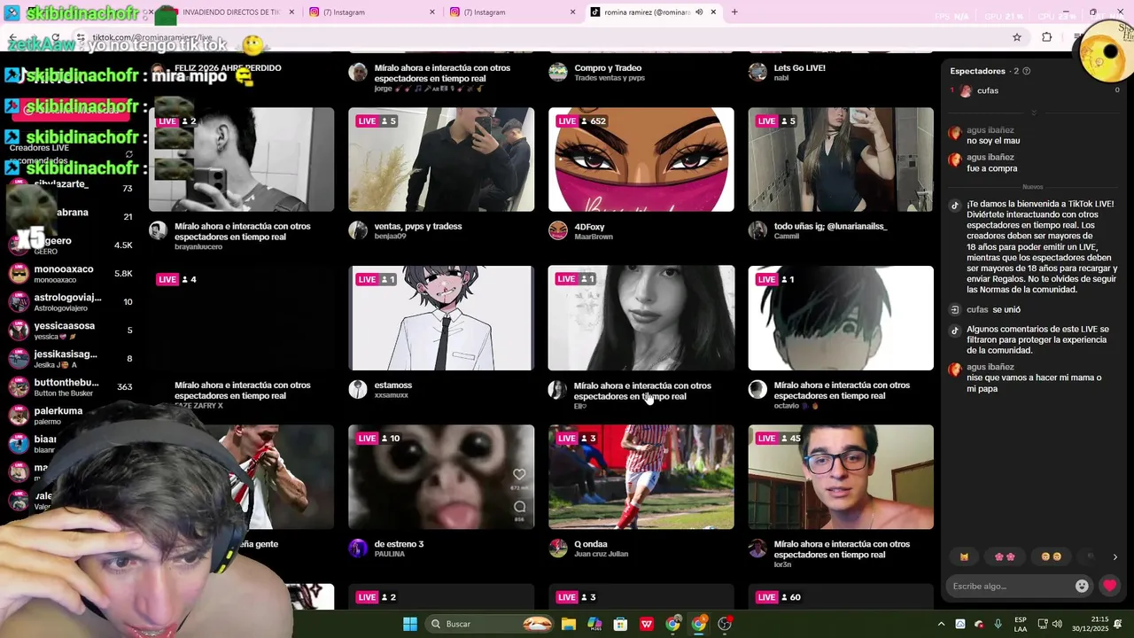Open the nail artist LIVE thumbnail by Cammii
The image size is (1134, 638).
tap(841, 159)
